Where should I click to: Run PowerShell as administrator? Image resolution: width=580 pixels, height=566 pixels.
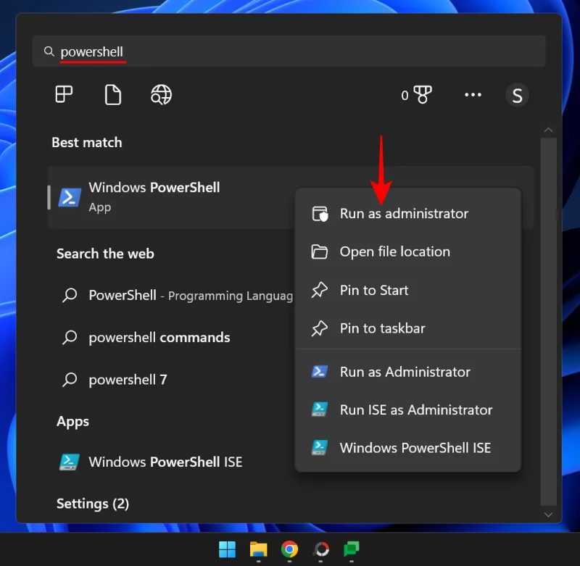coord(404,213)
